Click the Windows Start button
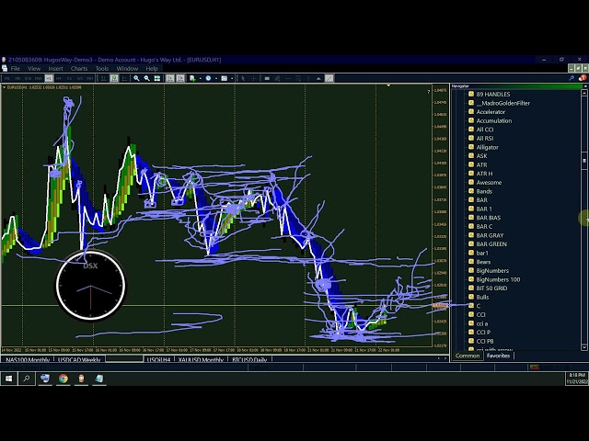 8,378
